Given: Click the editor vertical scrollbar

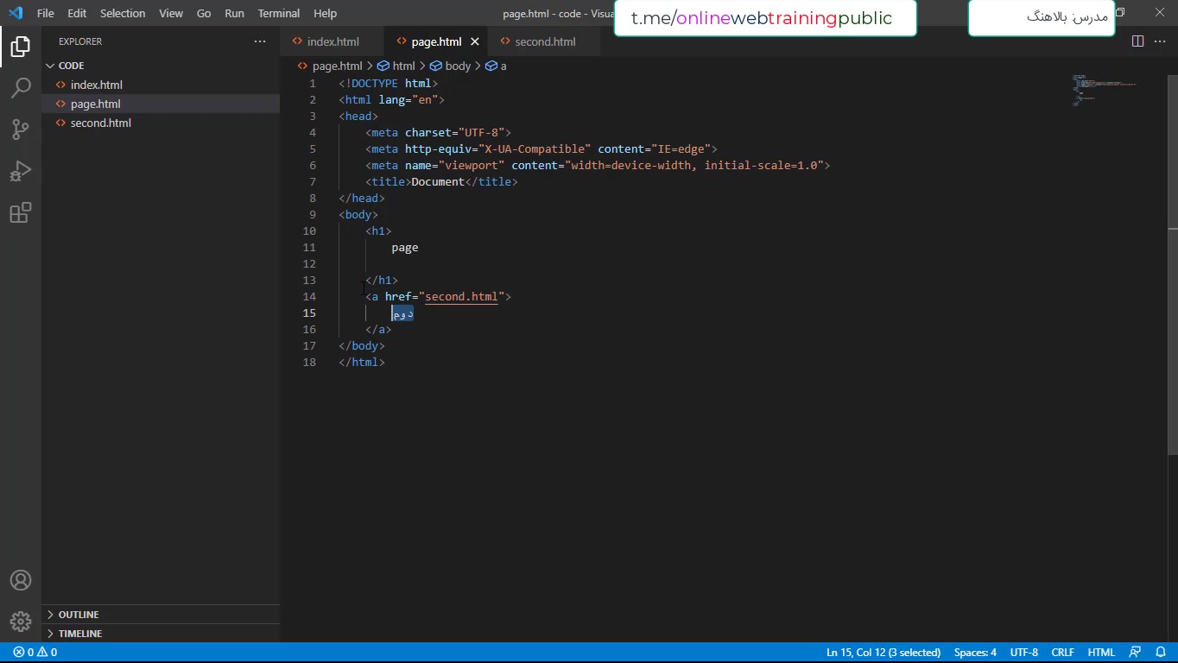Looking at the screenshot, I should point(1172,345).
